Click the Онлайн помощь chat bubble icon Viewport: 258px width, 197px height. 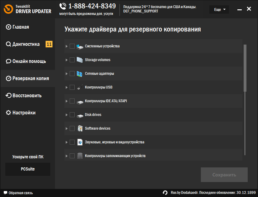8,61
